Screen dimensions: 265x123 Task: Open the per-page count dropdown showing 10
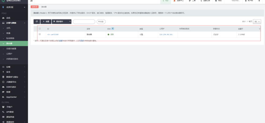coord(257,22)
